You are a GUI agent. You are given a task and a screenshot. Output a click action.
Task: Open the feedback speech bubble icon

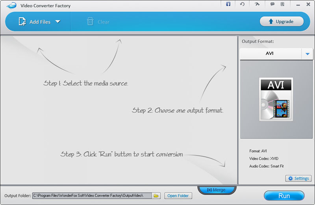[272, 4]
